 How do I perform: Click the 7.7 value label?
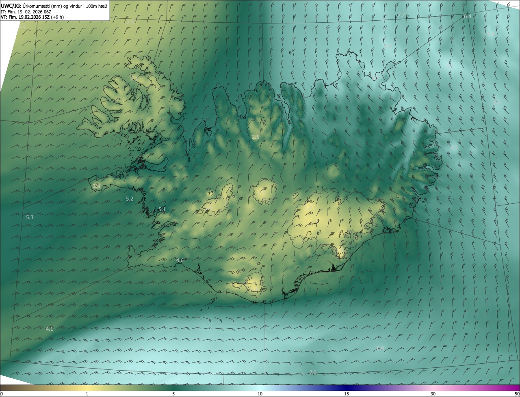401,15
